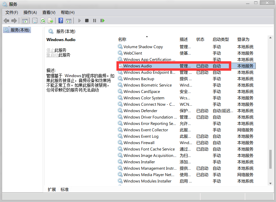Image resolution: width=276 pixels, height=202 pixels.
Task: Select the Windows Event Collector service name
Action: [x=146, y=130]
